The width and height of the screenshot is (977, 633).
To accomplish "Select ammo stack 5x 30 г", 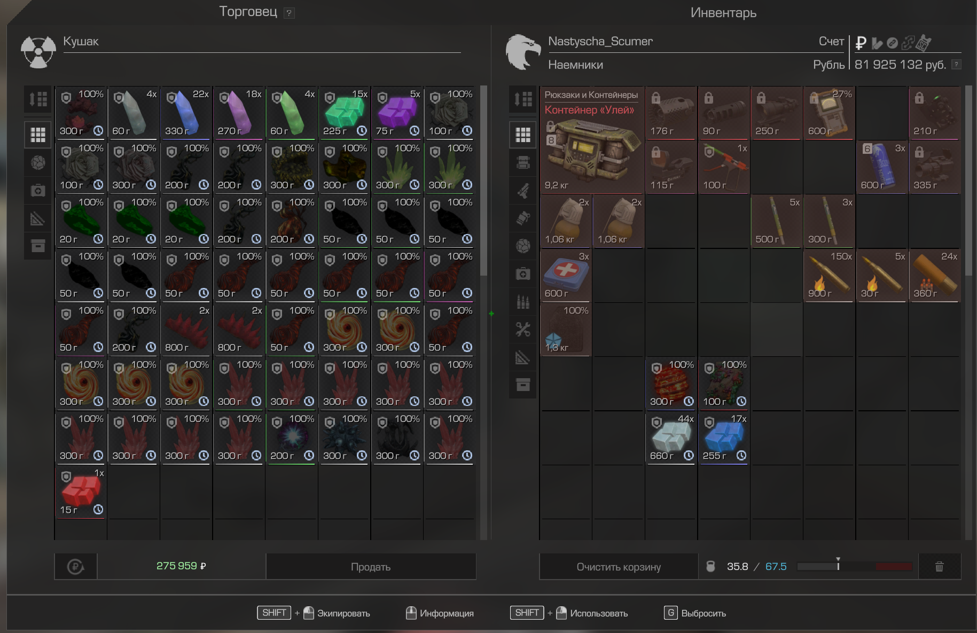I will point(882,275).
